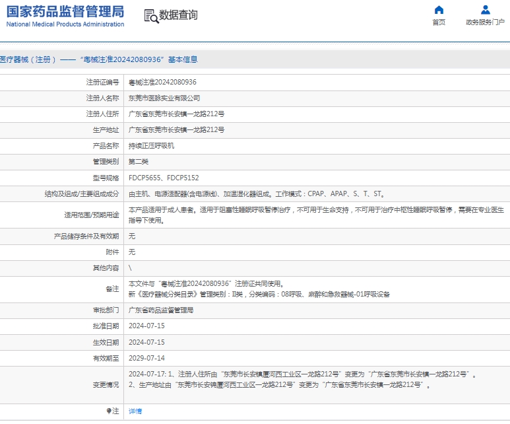Click approving authority 广东省药品监督管理局
This screenshot has height=424, width=510.
click(161, 310)
